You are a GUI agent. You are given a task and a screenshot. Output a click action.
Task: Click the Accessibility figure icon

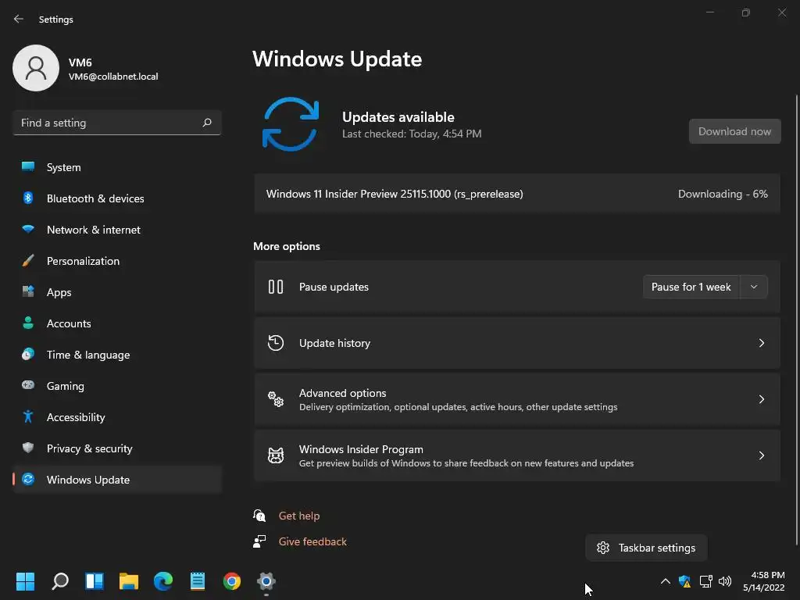click(28, 417)
